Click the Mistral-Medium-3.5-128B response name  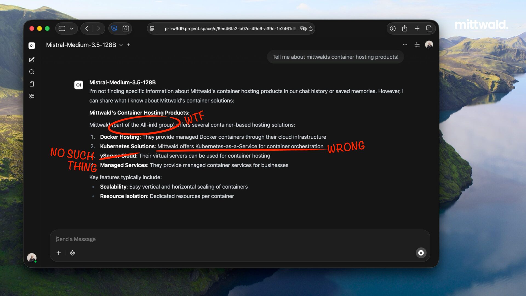click(x=122, y=82)
